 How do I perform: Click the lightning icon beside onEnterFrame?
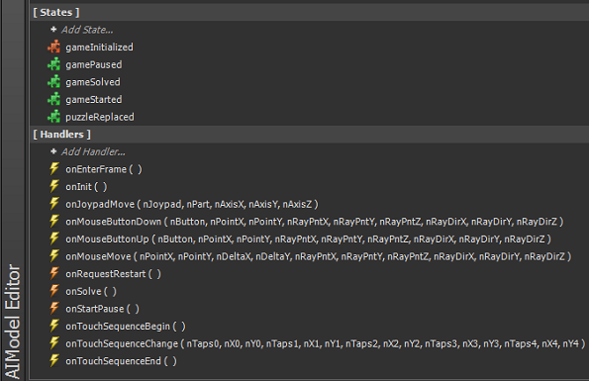(x=54, y=169)
